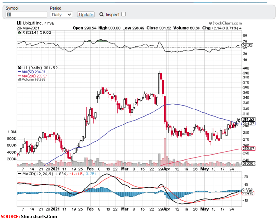Click the Symbol input field containing UI
277x219 pixels.
click(27, 15)
